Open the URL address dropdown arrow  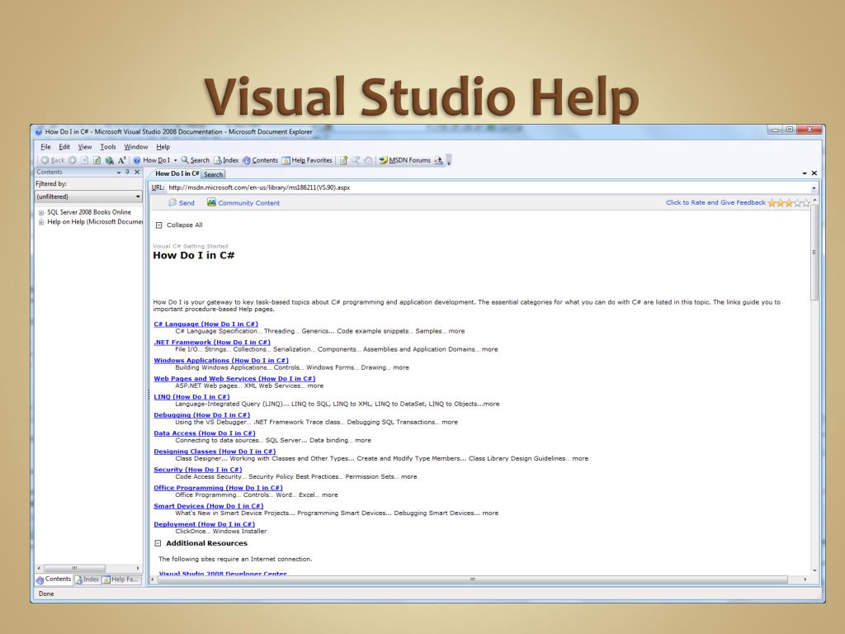pyautogui.click(x=814, y=188)
